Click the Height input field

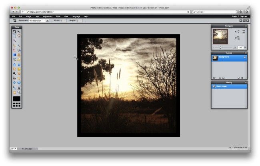[79, 20]
